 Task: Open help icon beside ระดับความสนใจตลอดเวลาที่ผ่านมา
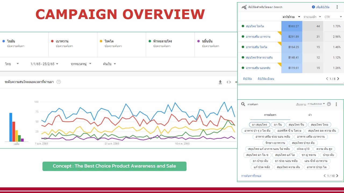tap(59, 82)
